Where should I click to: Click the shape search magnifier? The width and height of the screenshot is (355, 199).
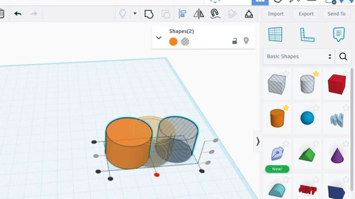point(343,56)
